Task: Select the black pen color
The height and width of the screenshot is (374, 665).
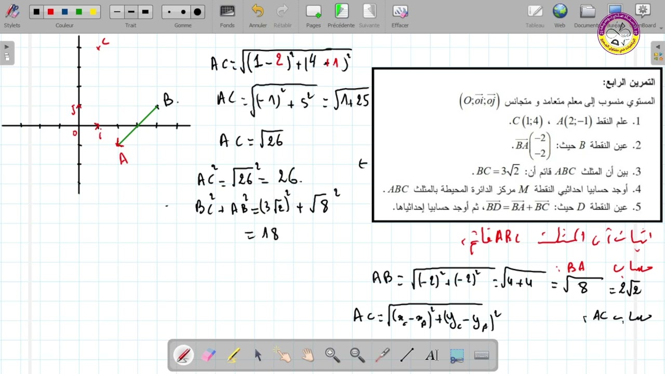Action: (x=36, y=12)
